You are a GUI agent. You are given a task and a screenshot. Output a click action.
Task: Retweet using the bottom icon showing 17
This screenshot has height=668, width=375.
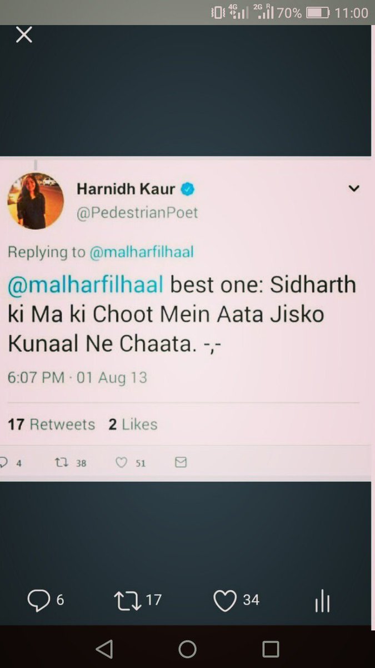(137, 600)
